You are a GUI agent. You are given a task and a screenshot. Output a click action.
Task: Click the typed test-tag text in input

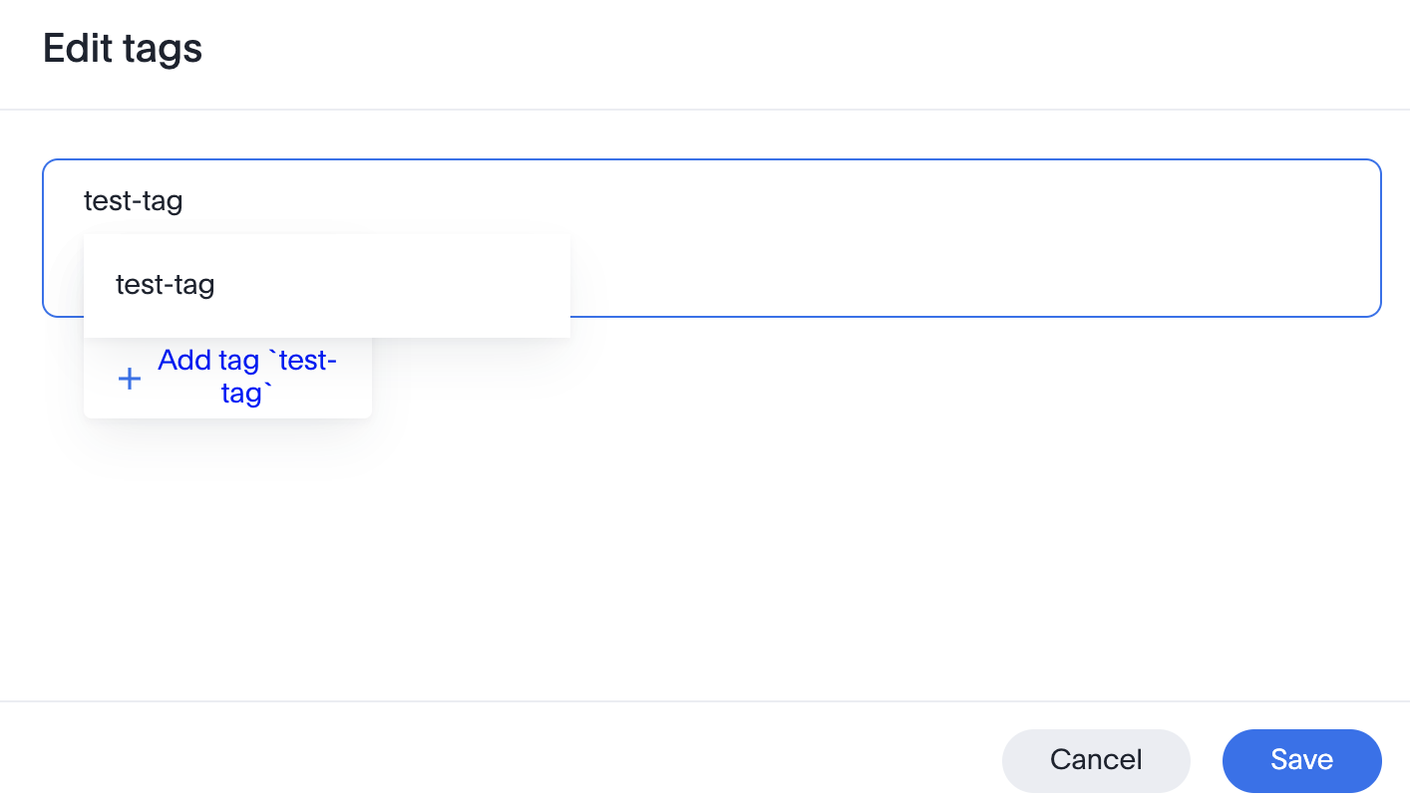(x=134, y=202)
